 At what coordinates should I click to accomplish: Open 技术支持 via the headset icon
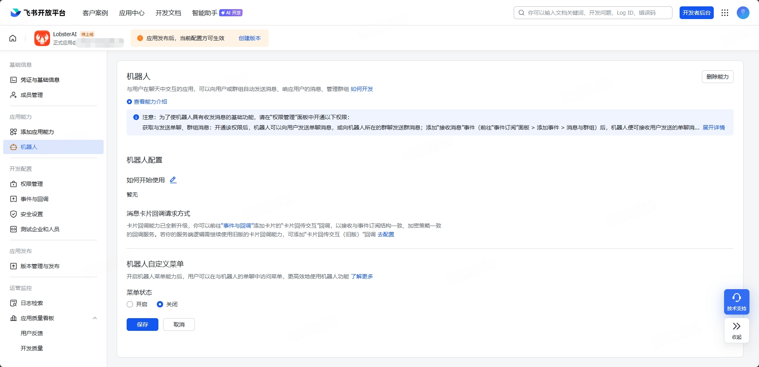pyautogui.click(x=736, y=301)
